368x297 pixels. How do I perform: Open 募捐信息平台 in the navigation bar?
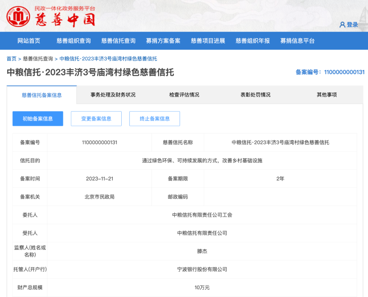pyautogui.click(x=297, y=41)
